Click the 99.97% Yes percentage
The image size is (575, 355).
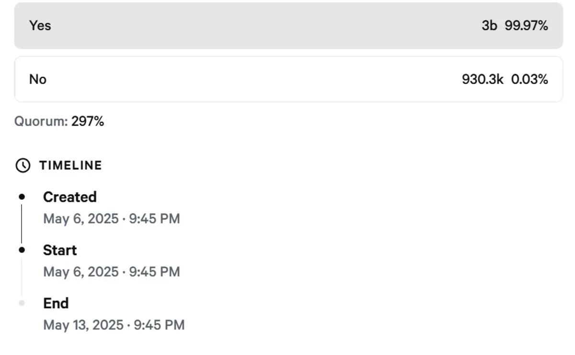(x=527, y=25)
